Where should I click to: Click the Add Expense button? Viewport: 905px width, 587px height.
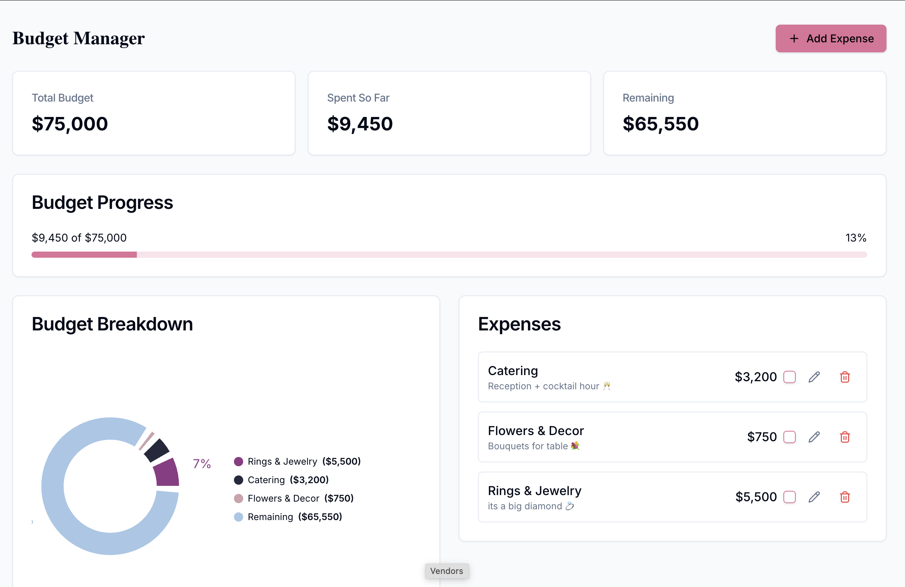831,38
